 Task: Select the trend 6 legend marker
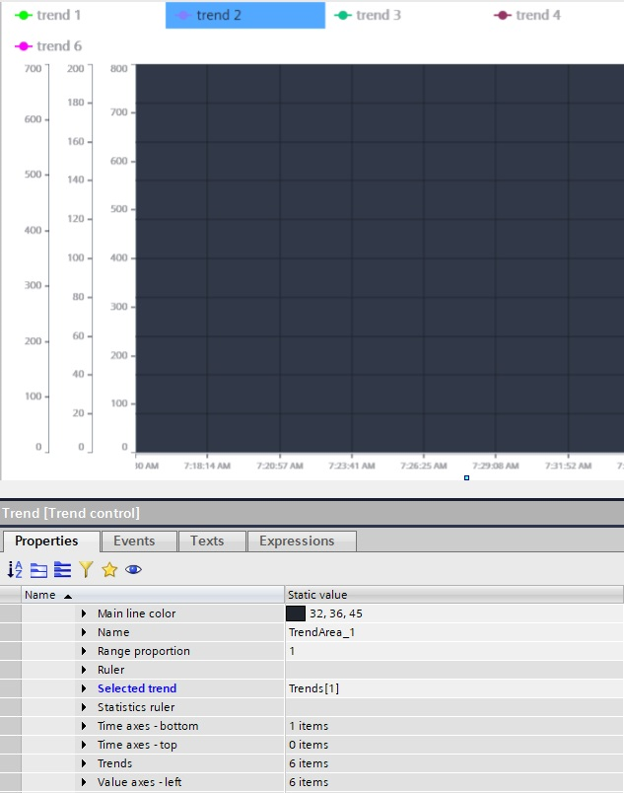click(x=24, y=46)
